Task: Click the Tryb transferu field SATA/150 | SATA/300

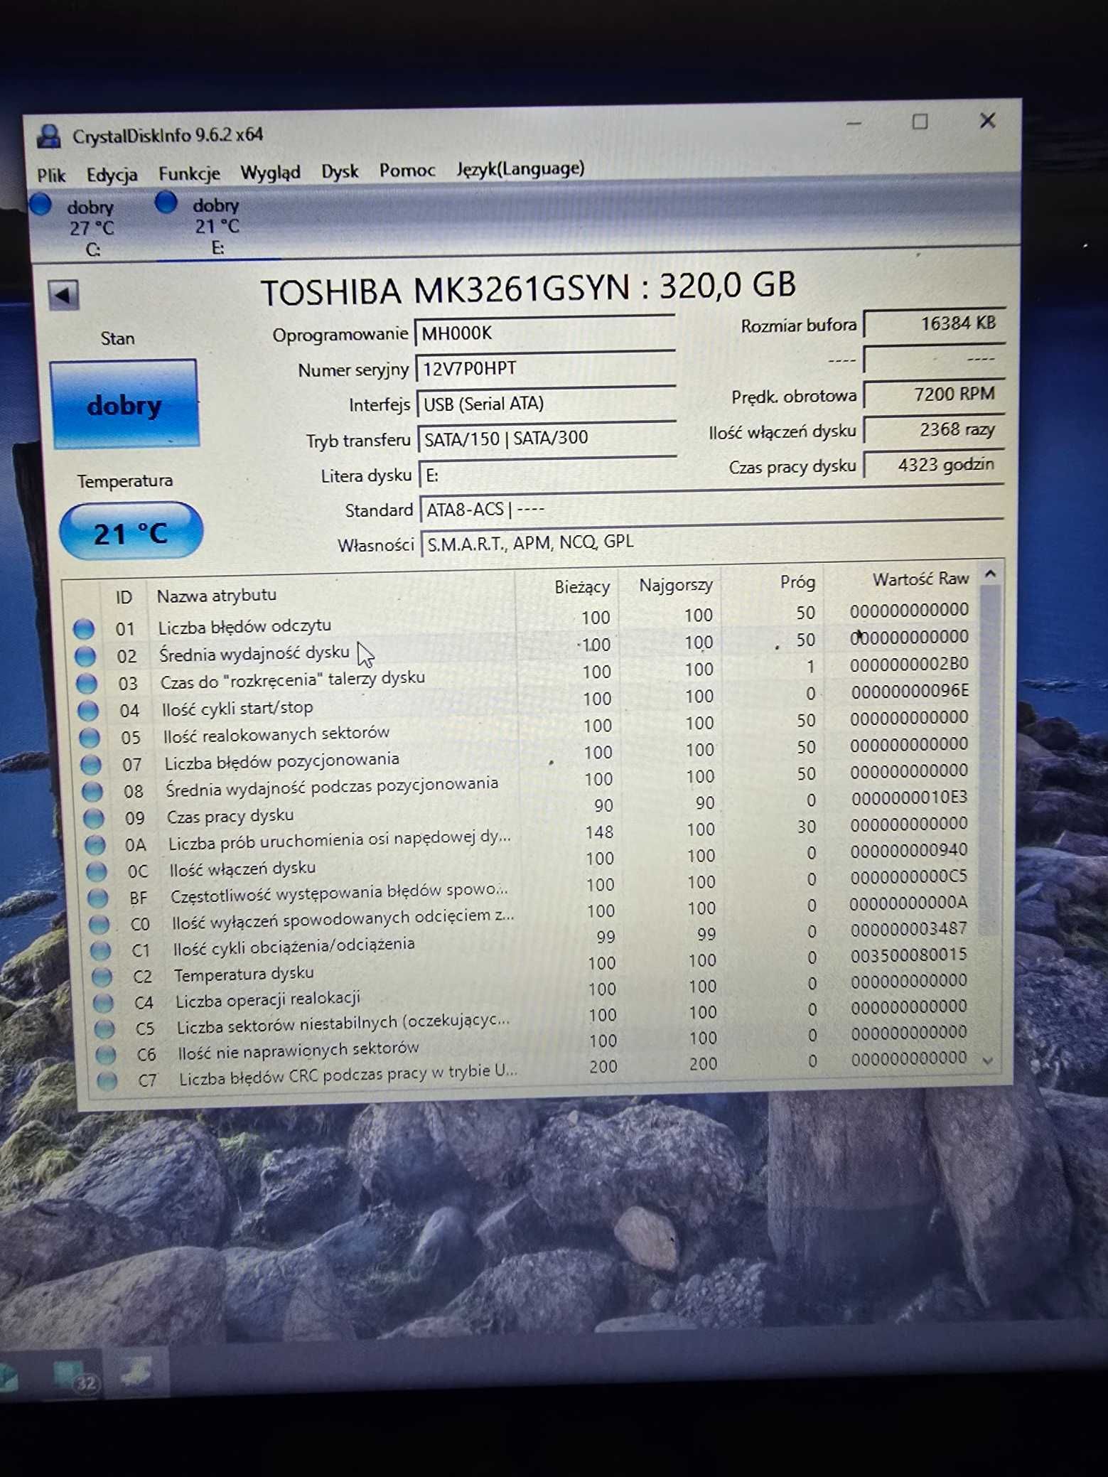Action: [x=547, y=439]
